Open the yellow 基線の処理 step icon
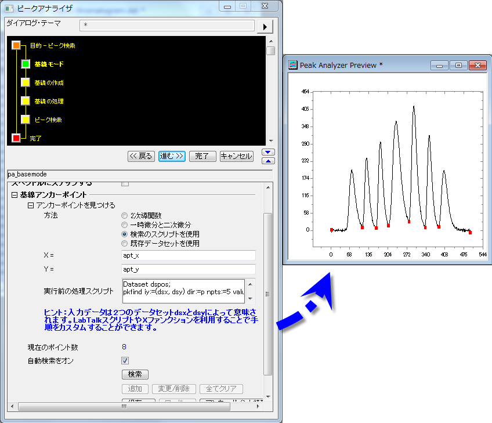The height and width of the screenshot is (423, 492). pos(26,101)
